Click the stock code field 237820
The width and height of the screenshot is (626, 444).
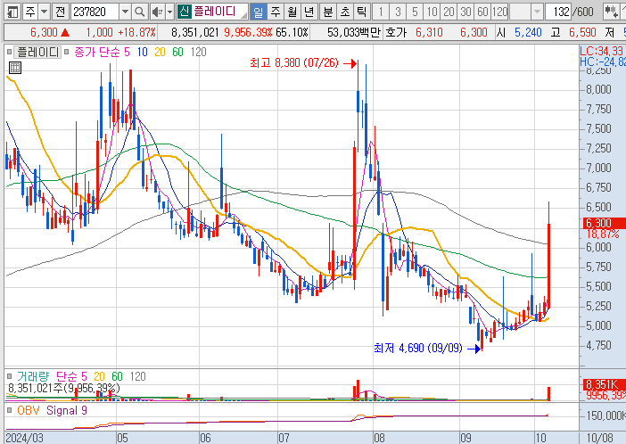tap(95, 12)
